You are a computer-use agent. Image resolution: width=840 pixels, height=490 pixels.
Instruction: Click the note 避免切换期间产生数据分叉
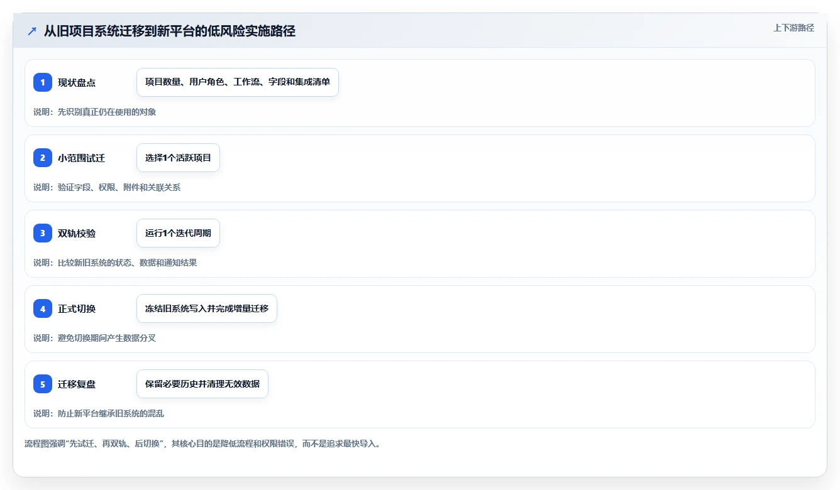click(x=95, y=338)
